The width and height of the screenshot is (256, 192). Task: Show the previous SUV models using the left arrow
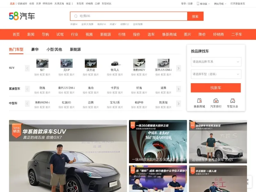tap(27, 68)
